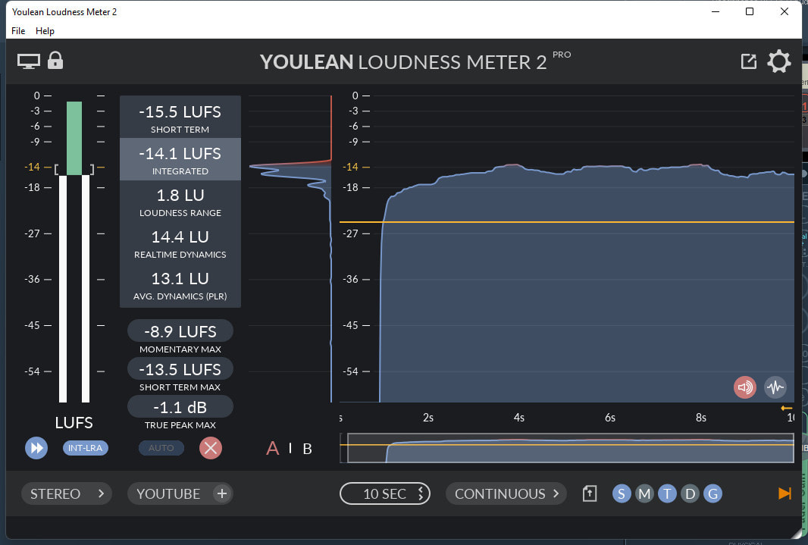The image size is (808, 545).
Task: Change the 10 SEC time window stepper
Action: pos(385,493)
